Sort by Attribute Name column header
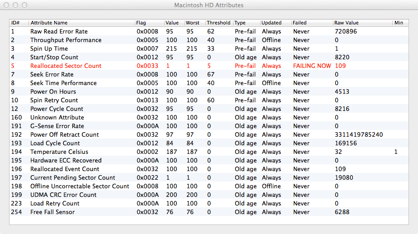The width and height of the screenshot is (418, 234). coord(81,23)
